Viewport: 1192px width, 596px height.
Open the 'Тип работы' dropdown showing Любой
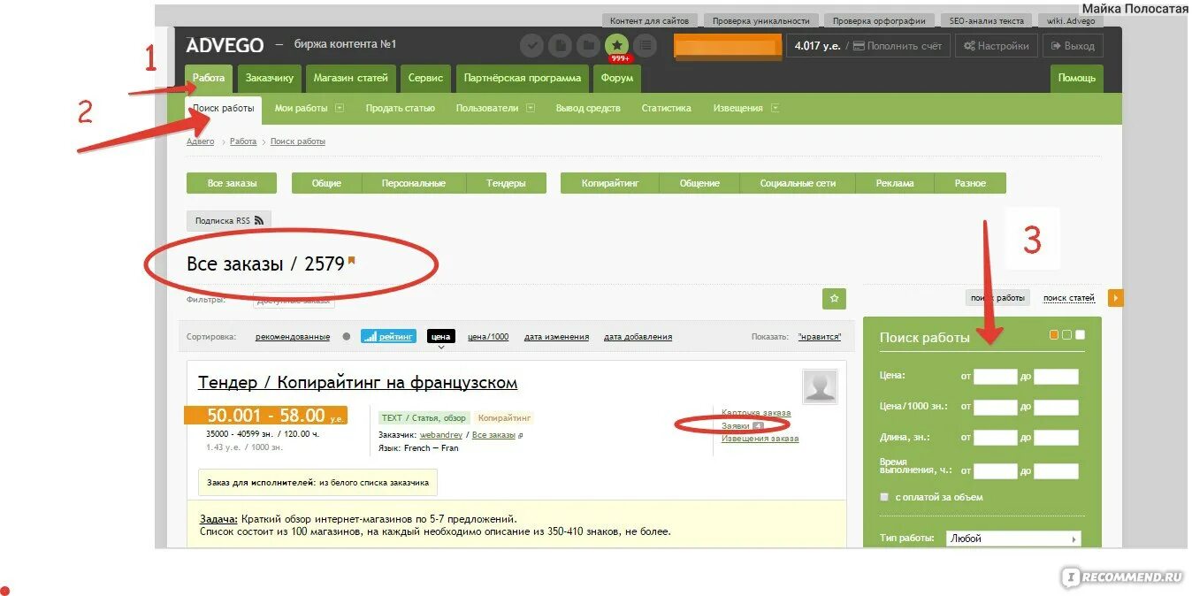1013,538
